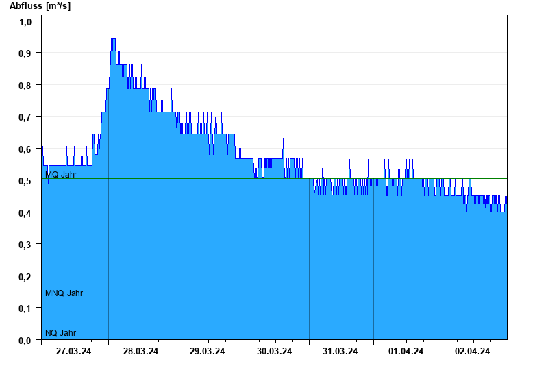Viewport: 548px width, 377px height.
Task: Click the y-axis value 0,1
Action: pyautogui.click(x=25, y=308)
